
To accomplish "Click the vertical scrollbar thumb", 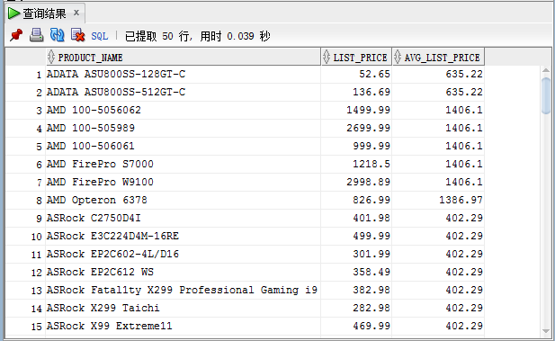I will coord(546,95).
